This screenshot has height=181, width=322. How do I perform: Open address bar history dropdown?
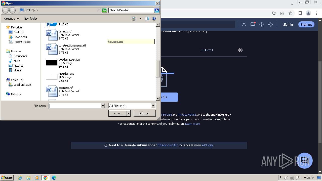click(x=98, y=10)
